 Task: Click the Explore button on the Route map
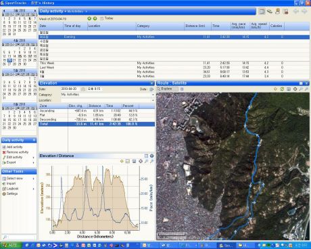pyautogui.click(x=168, y=89)
